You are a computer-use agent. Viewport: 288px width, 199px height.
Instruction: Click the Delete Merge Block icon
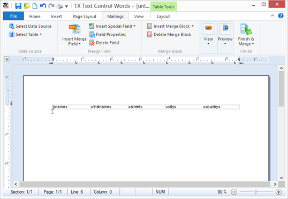(x=149, y=35)
